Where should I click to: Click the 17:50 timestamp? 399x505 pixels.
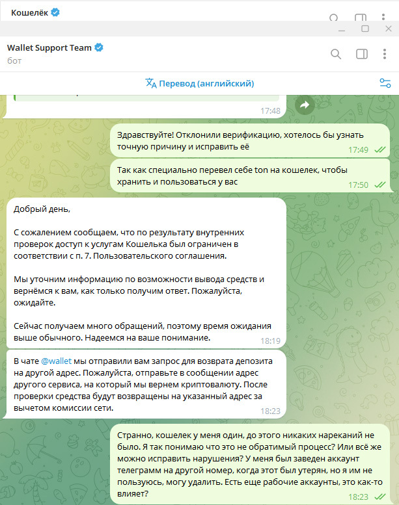coord(358,185)
